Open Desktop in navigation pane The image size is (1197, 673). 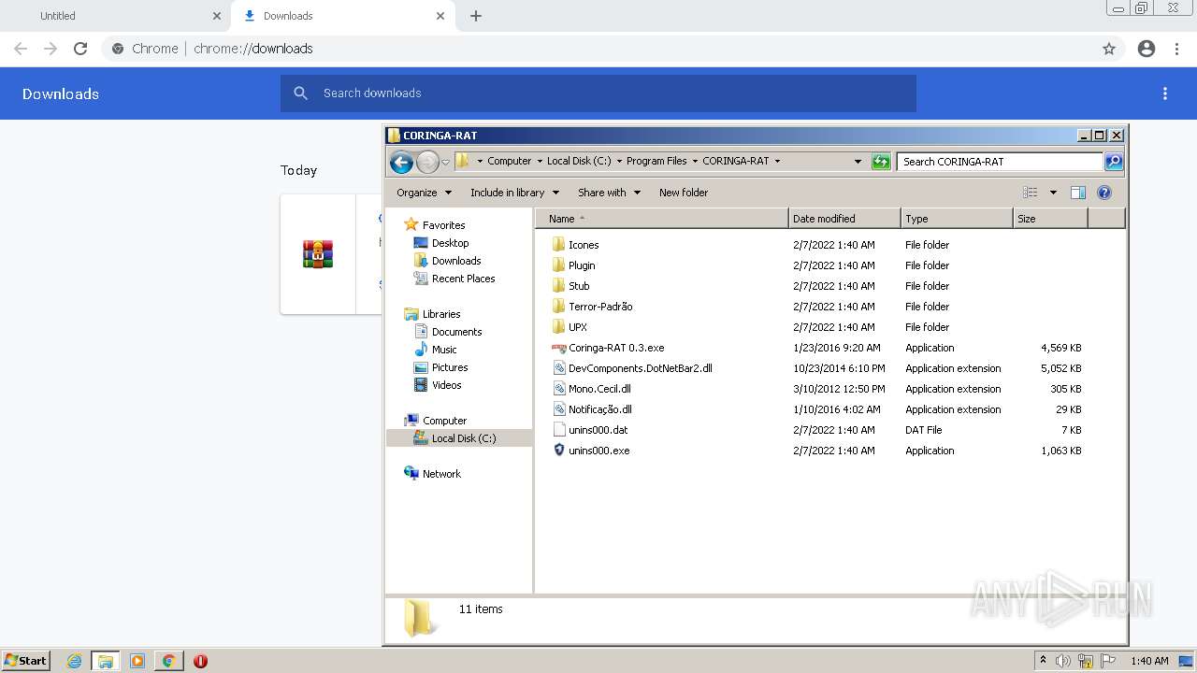tap(450, 243)
